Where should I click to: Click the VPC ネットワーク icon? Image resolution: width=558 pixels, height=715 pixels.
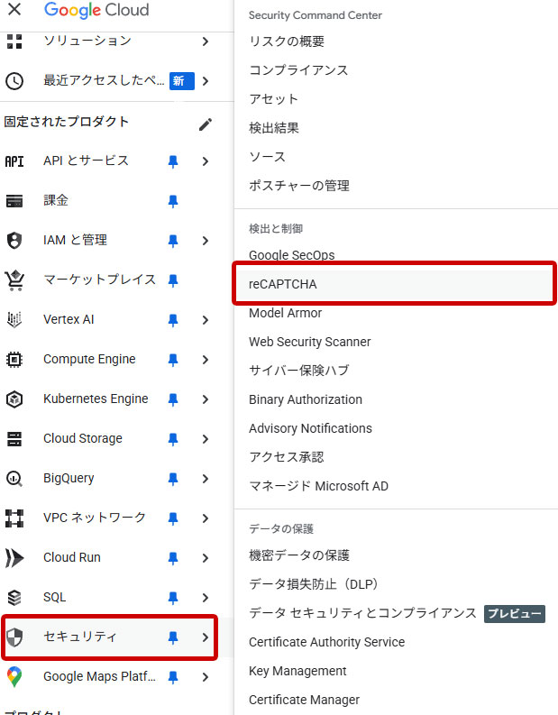click(x=14, y=518)
